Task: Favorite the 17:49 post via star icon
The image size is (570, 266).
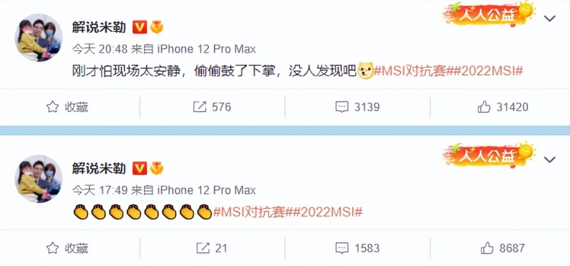Action: click(x=67, y=248)
